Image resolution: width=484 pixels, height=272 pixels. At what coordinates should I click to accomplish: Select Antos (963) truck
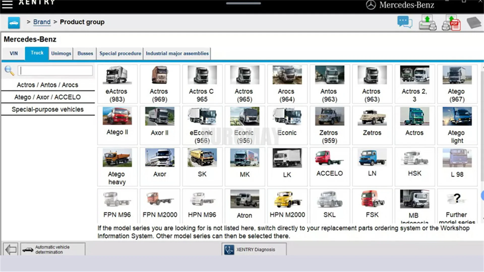point(330,84)
